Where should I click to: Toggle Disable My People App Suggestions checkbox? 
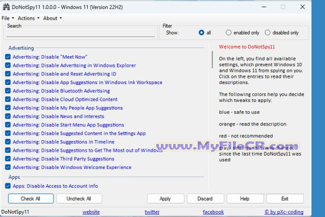tap(8, 108)
